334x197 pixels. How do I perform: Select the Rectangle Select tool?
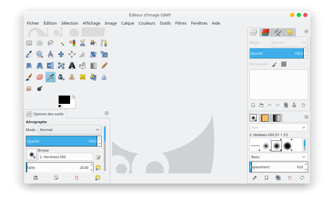29,43
